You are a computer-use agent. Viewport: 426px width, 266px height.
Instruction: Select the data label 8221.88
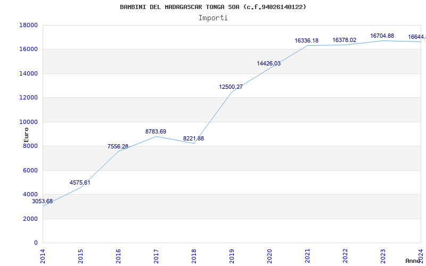(x=193, y=138)
